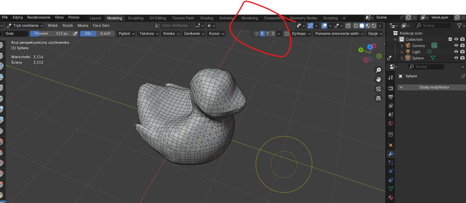The image size is (466, 203).
Task: Open the Output properties tab icon
Action: tap(391, 97)
